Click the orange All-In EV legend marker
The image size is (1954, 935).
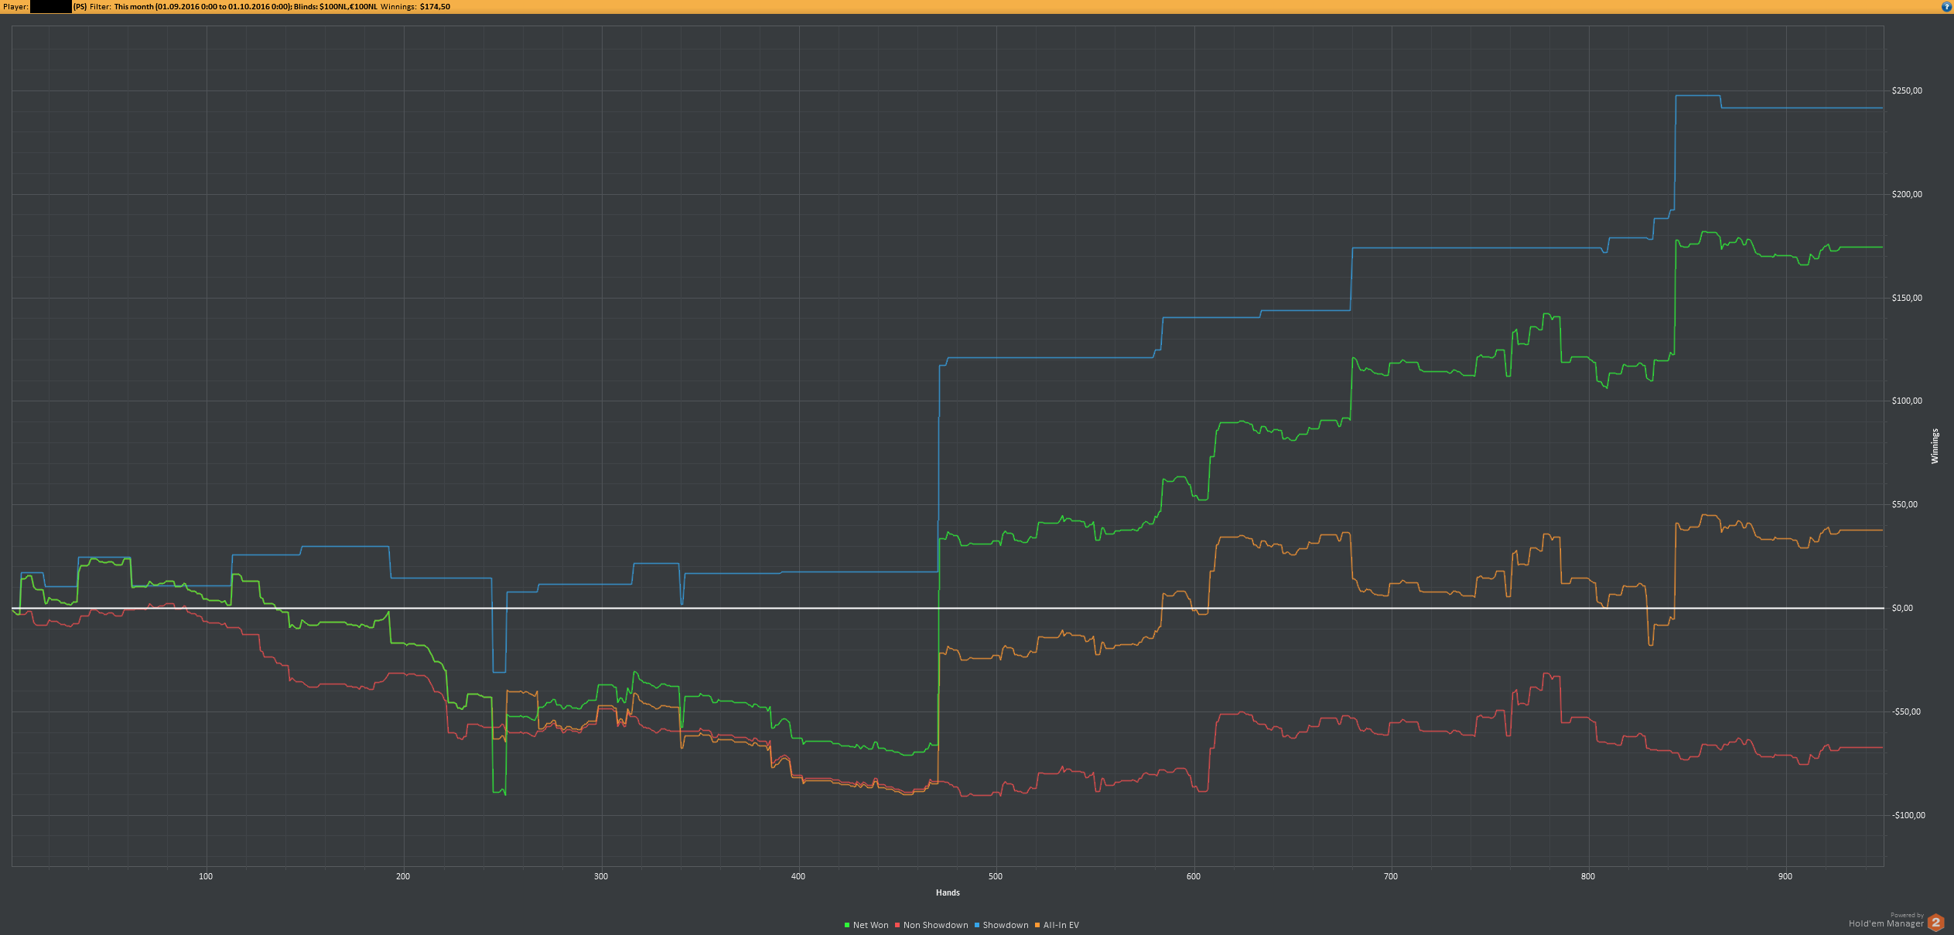[x=1037, y=925]
